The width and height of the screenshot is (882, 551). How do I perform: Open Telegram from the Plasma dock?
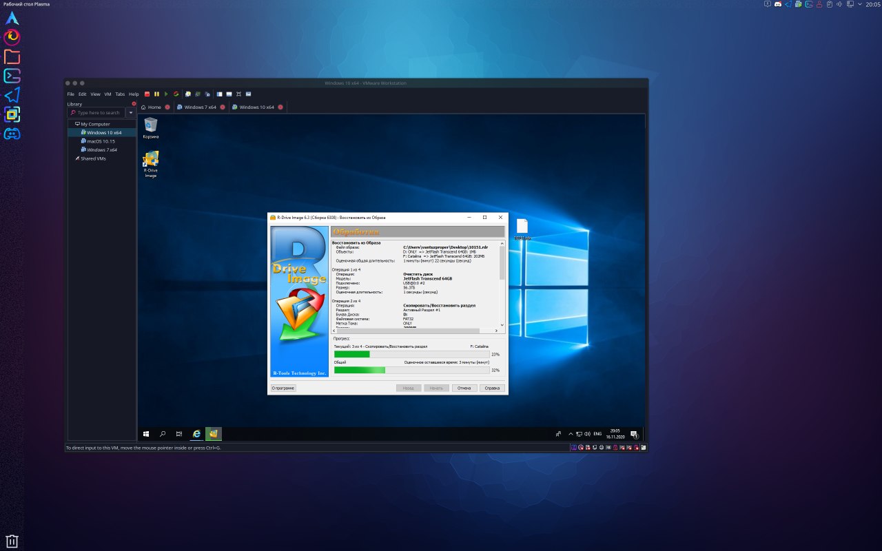(12, 95)
